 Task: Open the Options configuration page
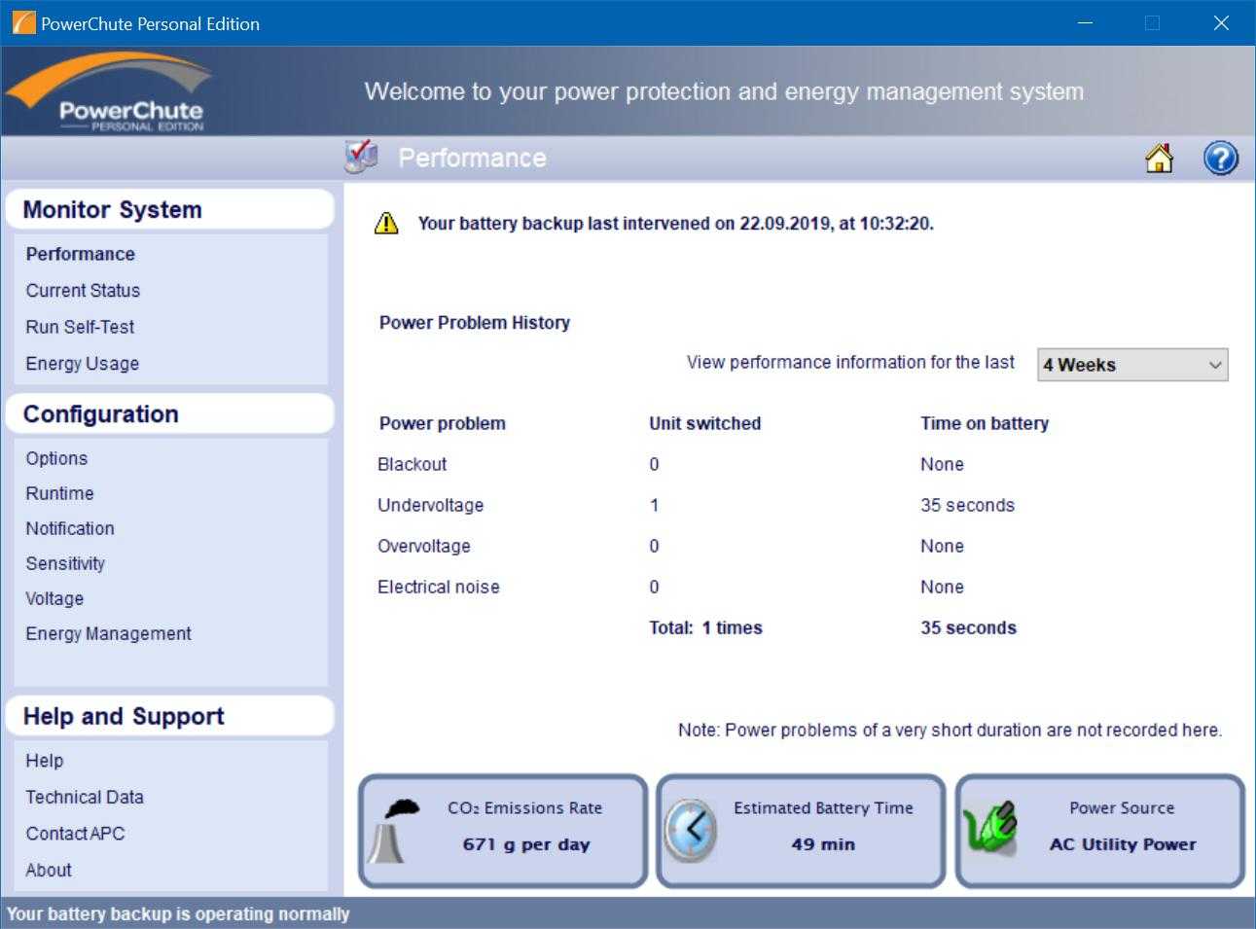point(56,458)
